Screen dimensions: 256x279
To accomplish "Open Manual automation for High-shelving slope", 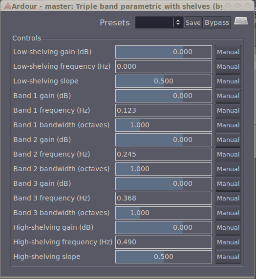I will pos(228,257).
